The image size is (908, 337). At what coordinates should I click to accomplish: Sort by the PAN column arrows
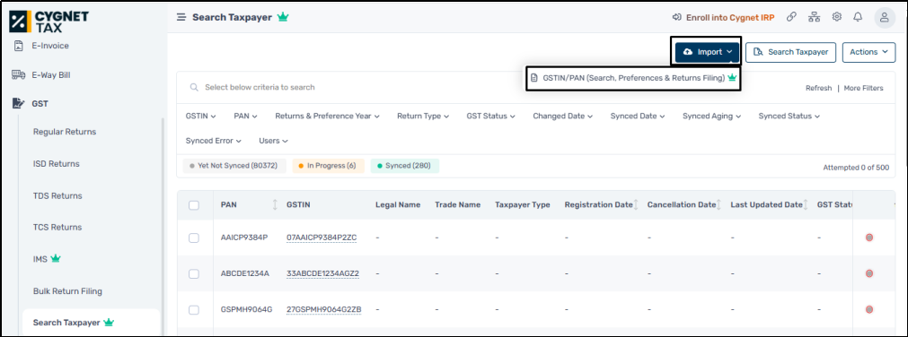(275, 204)
